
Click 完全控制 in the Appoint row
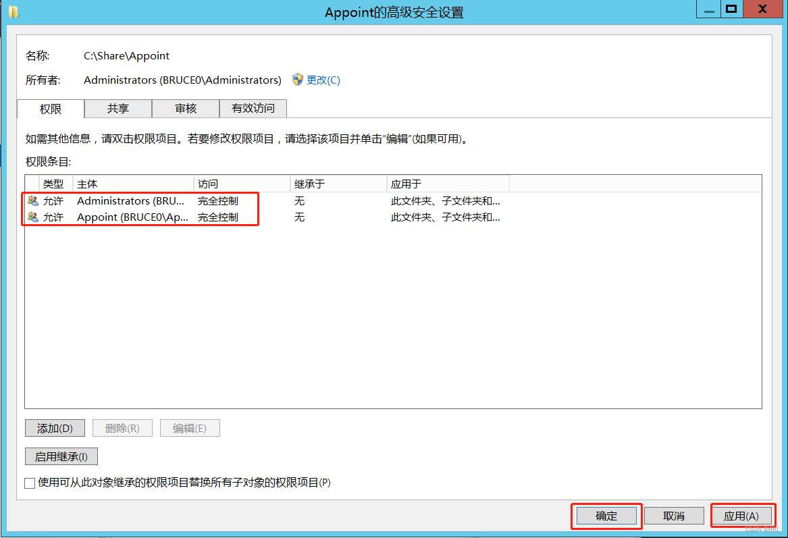[x=217, y=217]
